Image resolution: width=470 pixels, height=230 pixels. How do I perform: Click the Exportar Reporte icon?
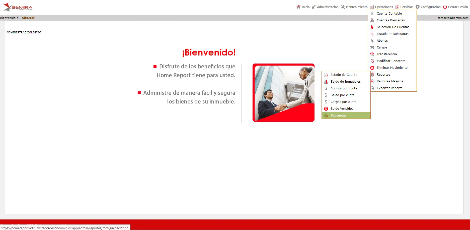[x=372, y=88]
